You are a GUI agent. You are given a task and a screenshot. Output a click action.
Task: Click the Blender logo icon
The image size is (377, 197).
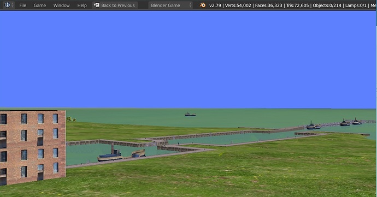coord(203,5)
